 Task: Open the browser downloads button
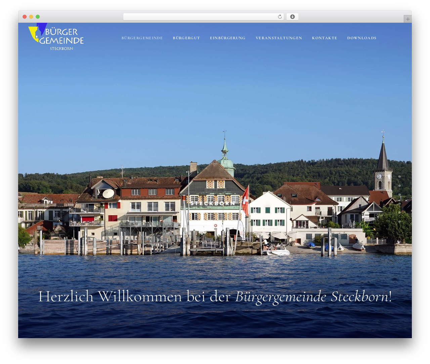(292, 17)
